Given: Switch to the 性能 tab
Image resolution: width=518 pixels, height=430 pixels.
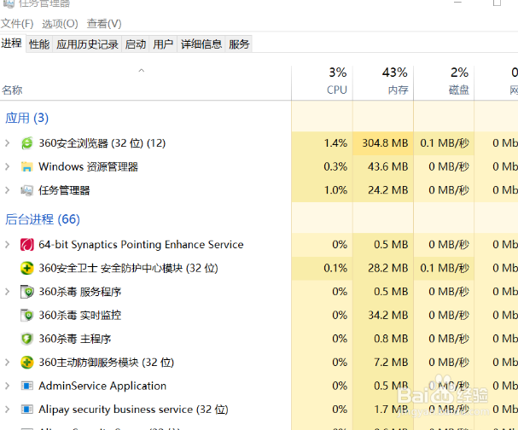Looking at the screenshot, I should click(x=39, y=44).
